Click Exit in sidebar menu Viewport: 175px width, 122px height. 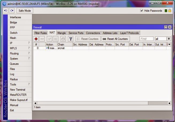coord(20,110)
